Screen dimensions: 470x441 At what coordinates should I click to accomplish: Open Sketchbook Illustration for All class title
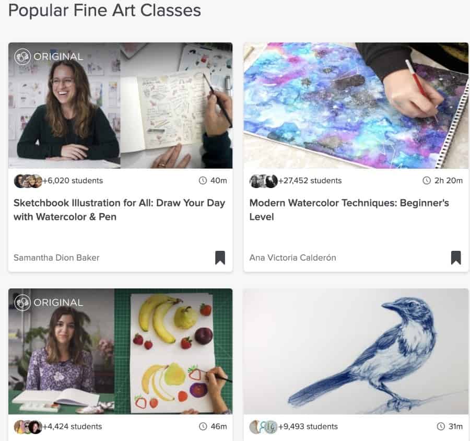coord(119,210)
